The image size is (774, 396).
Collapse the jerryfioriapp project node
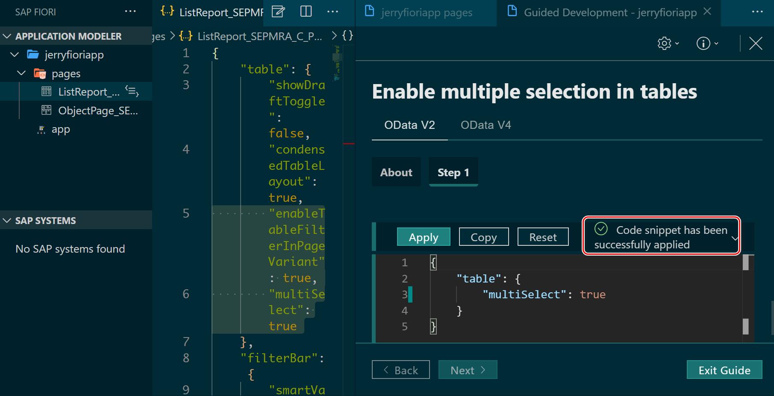[x=15, y=55]
